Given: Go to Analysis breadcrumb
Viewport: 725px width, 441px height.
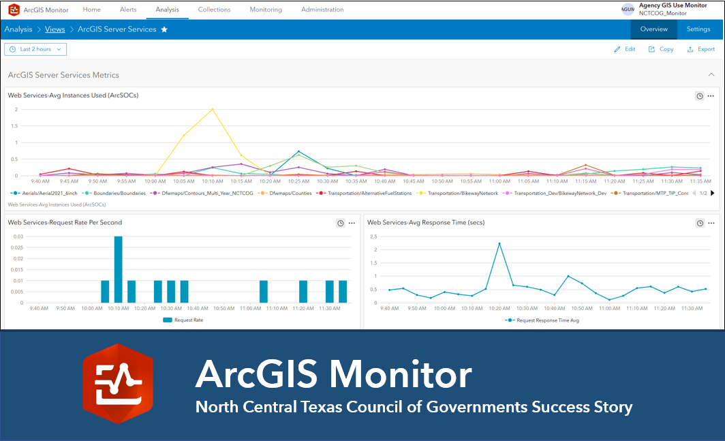Looking at the screenshot, I should coord(18,29).
